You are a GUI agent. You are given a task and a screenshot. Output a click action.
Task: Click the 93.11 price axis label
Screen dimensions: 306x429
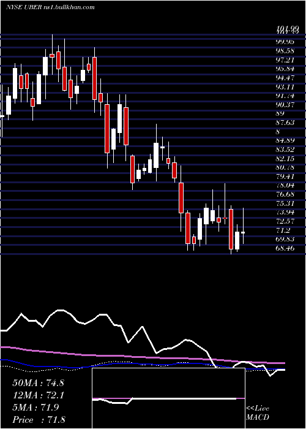click(x=285, y=87)
